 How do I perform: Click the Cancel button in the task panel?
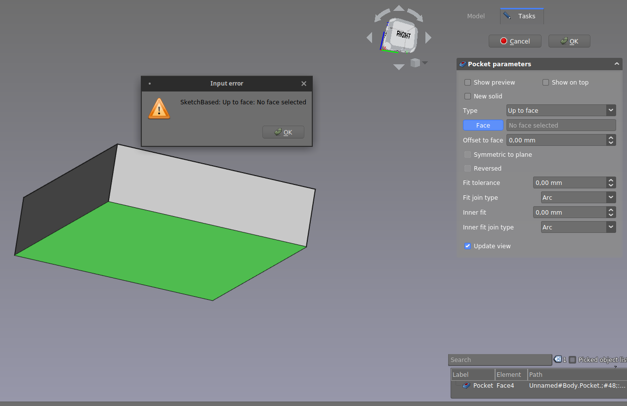coord(515,41)
